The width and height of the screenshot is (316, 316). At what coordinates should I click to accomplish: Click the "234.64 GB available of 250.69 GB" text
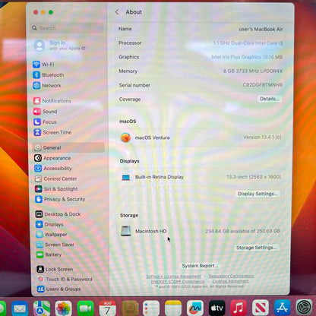[242, 231]
